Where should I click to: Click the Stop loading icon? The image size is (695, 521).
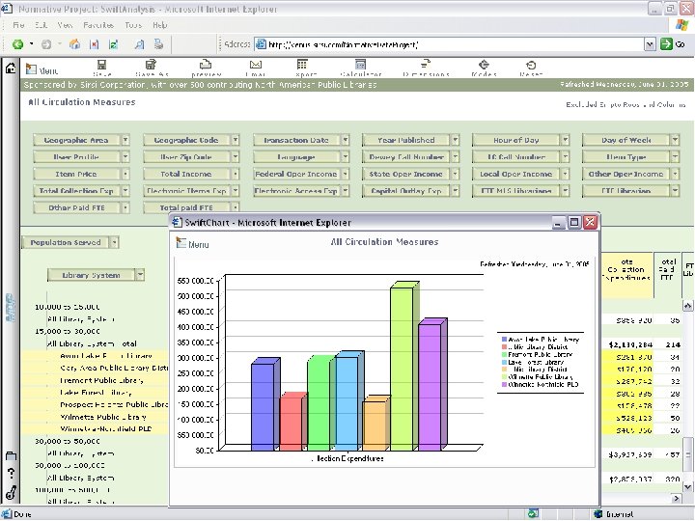94,44
